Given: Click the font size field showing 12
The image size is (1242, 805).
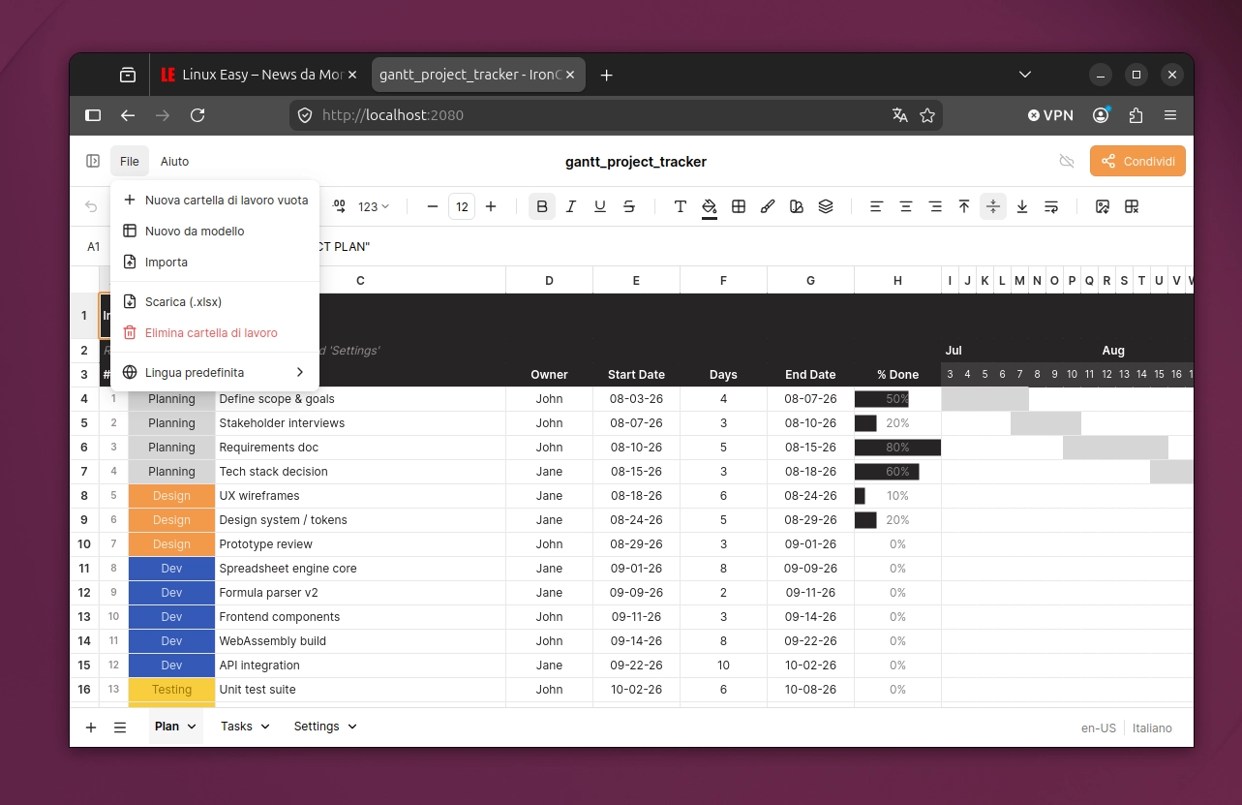Looking at the screenshot, I should coord(462,206).
